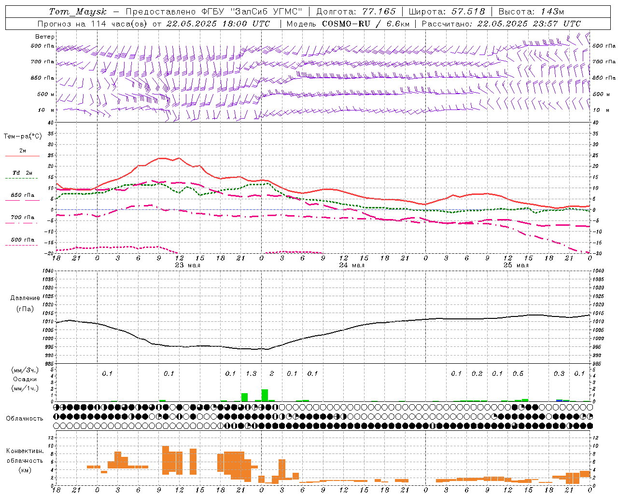Viewport: 618px width, 494px height.
Task: Click the '700 гПа' entry in temperature legend
Action: [22, 217]
